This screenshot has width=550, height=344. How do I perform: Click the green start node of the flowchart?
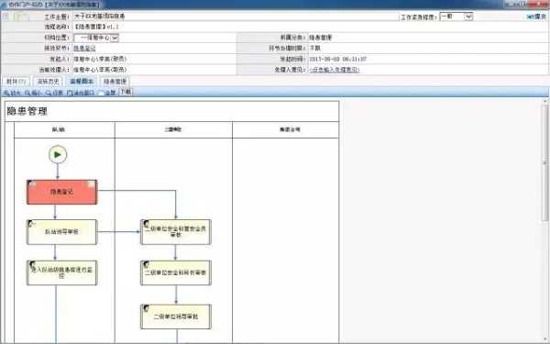(x=58, y=154)
